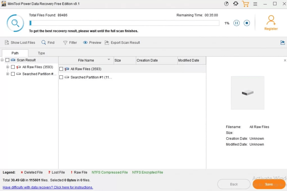Screen dimensions: 287x191
Task: Close the preview panel
Action: tap(285, 60)
